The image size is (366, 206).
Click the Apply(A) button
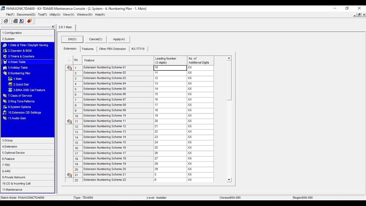pos(119,39)
